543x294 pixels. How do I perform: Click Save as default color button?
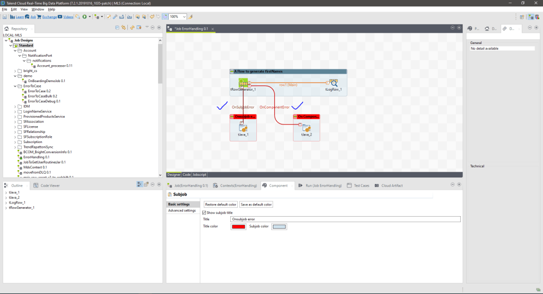(256, 204)
